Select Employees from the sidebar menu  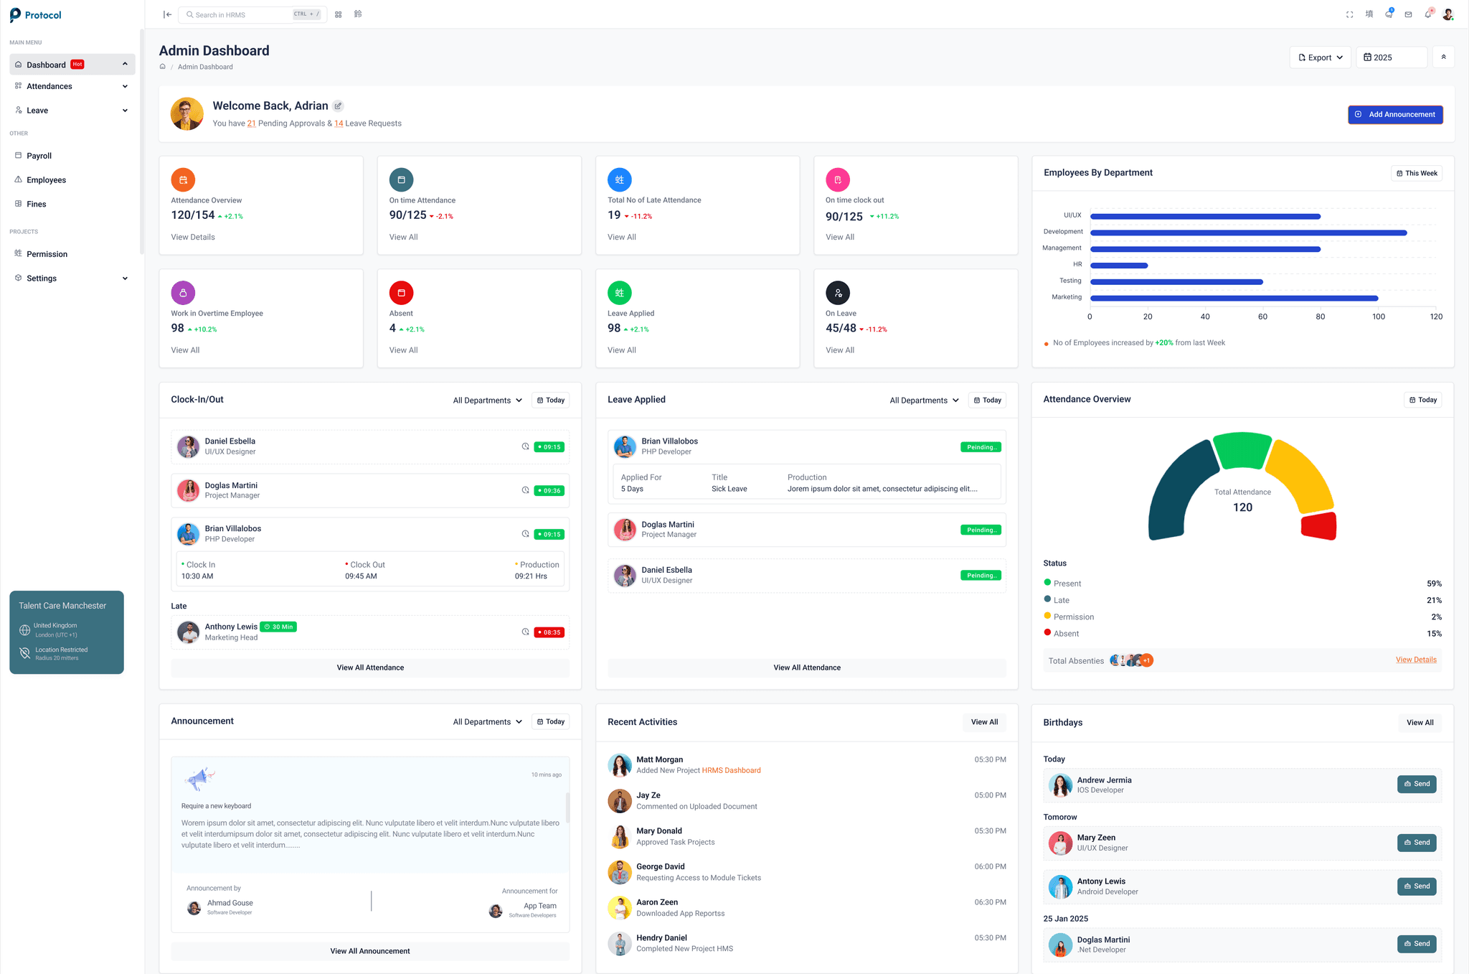coord(47,179)
